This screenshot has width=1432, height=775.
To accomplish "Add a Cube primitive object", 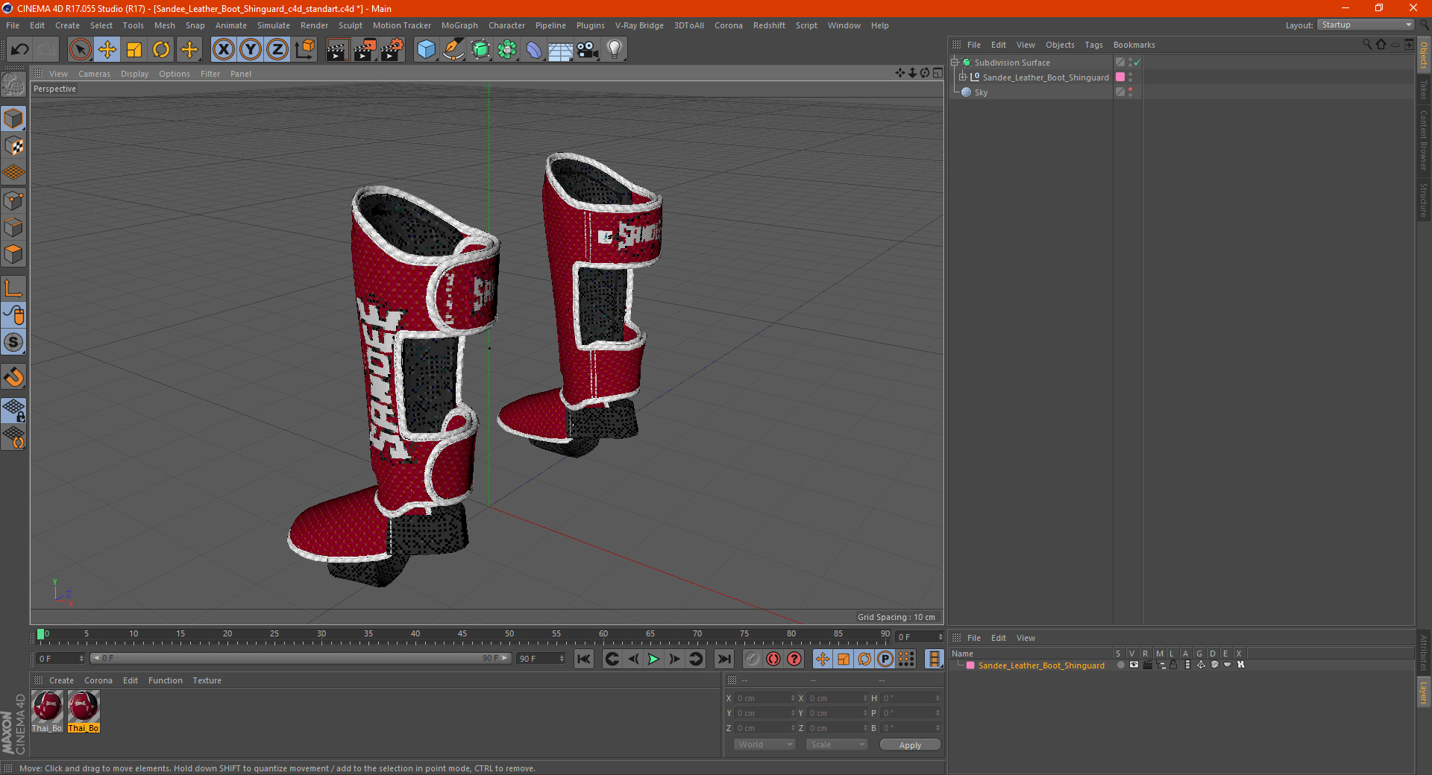I will [x=426, y=49].
